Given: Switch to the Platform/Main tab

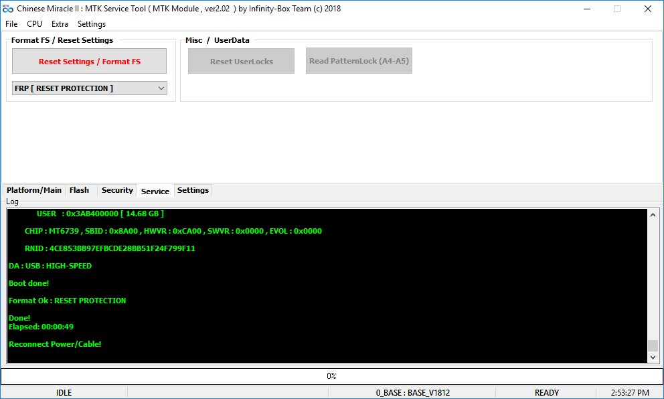Looking at the screenshot, I should click(x=34, y=190).
